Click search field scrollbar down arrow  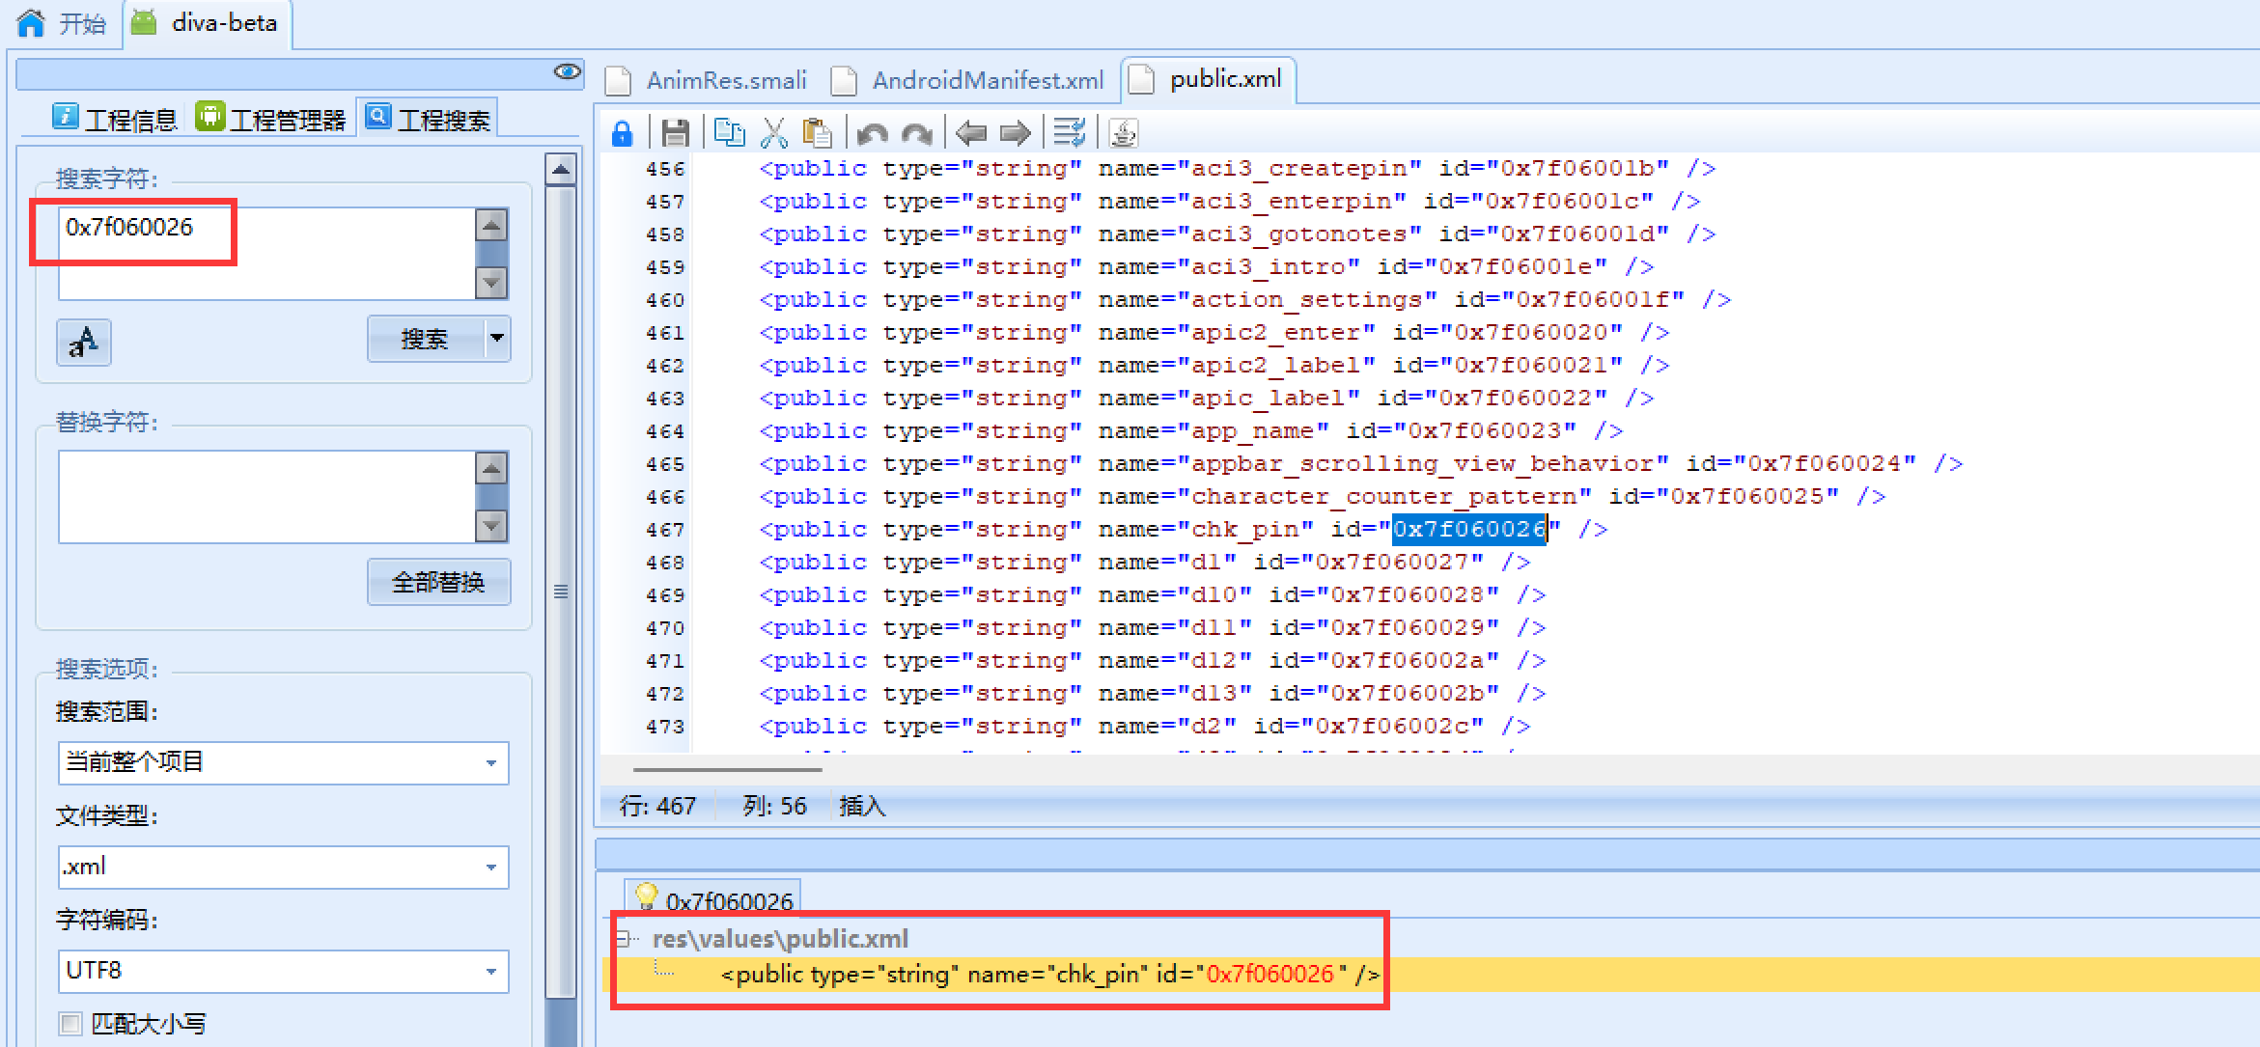491,283
